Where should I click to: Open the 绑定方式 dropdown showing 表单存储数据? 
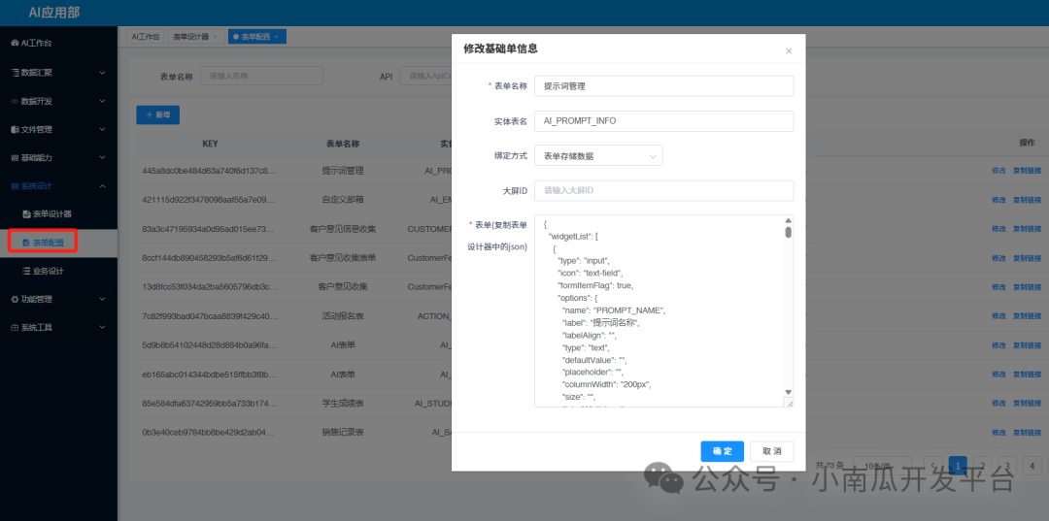pyautogui.click(x=598, y=155)
